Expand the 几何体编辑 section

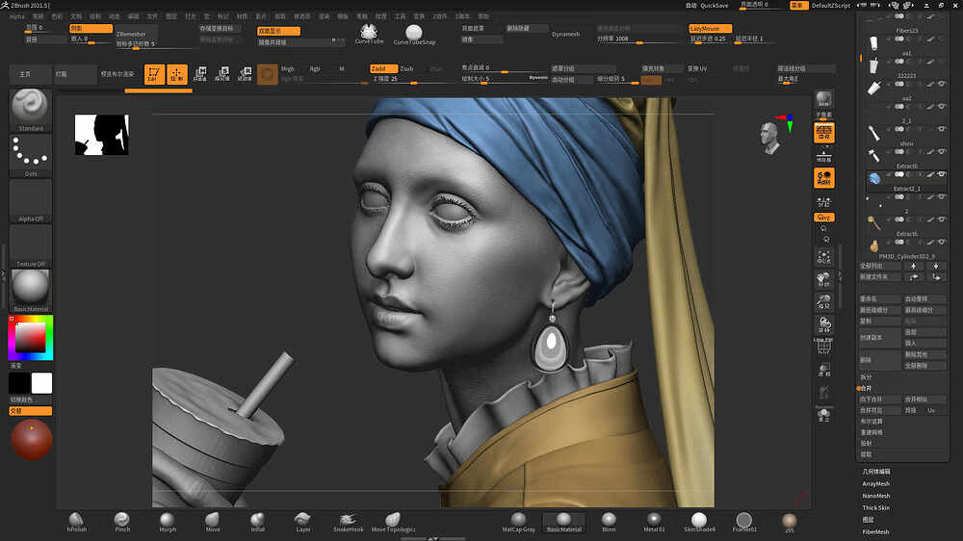(x=876, y=472)
